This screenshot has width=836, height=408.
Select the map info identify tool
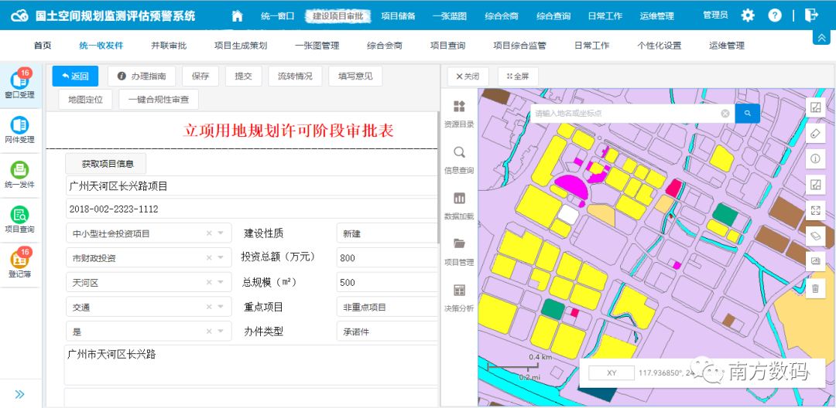pos(815,158)
